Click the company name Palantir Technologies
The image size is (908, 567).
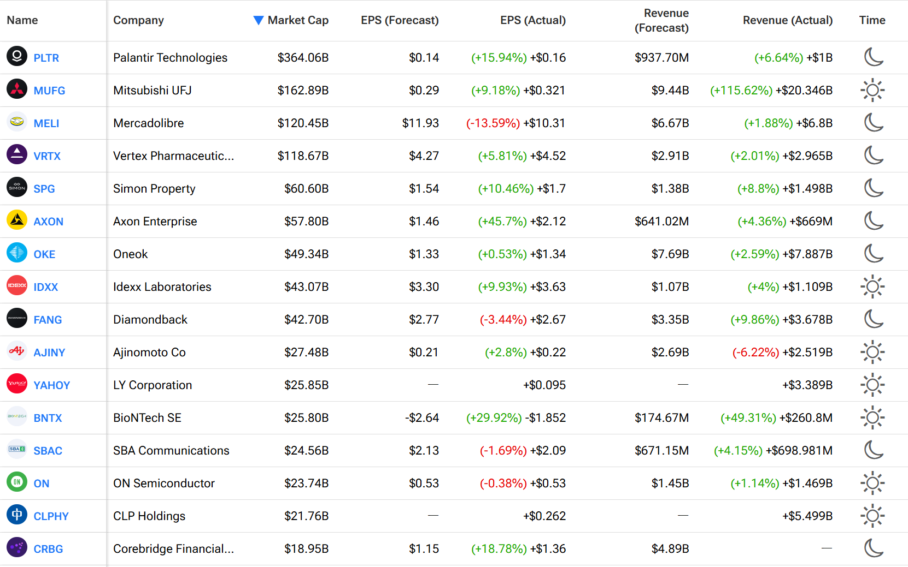click(x=170, y=58)
